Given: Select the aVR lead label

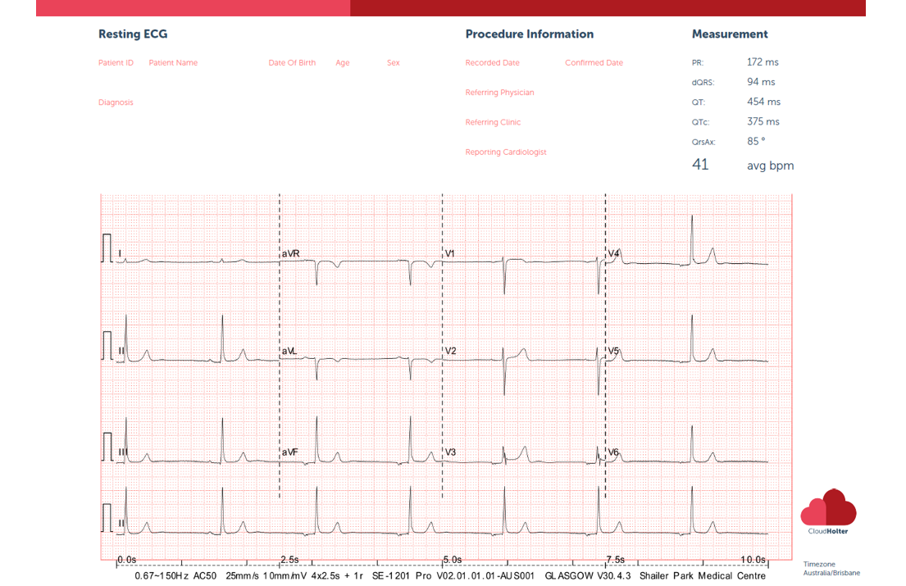Looking at the screenshot, I should click(x=291, y=254).
